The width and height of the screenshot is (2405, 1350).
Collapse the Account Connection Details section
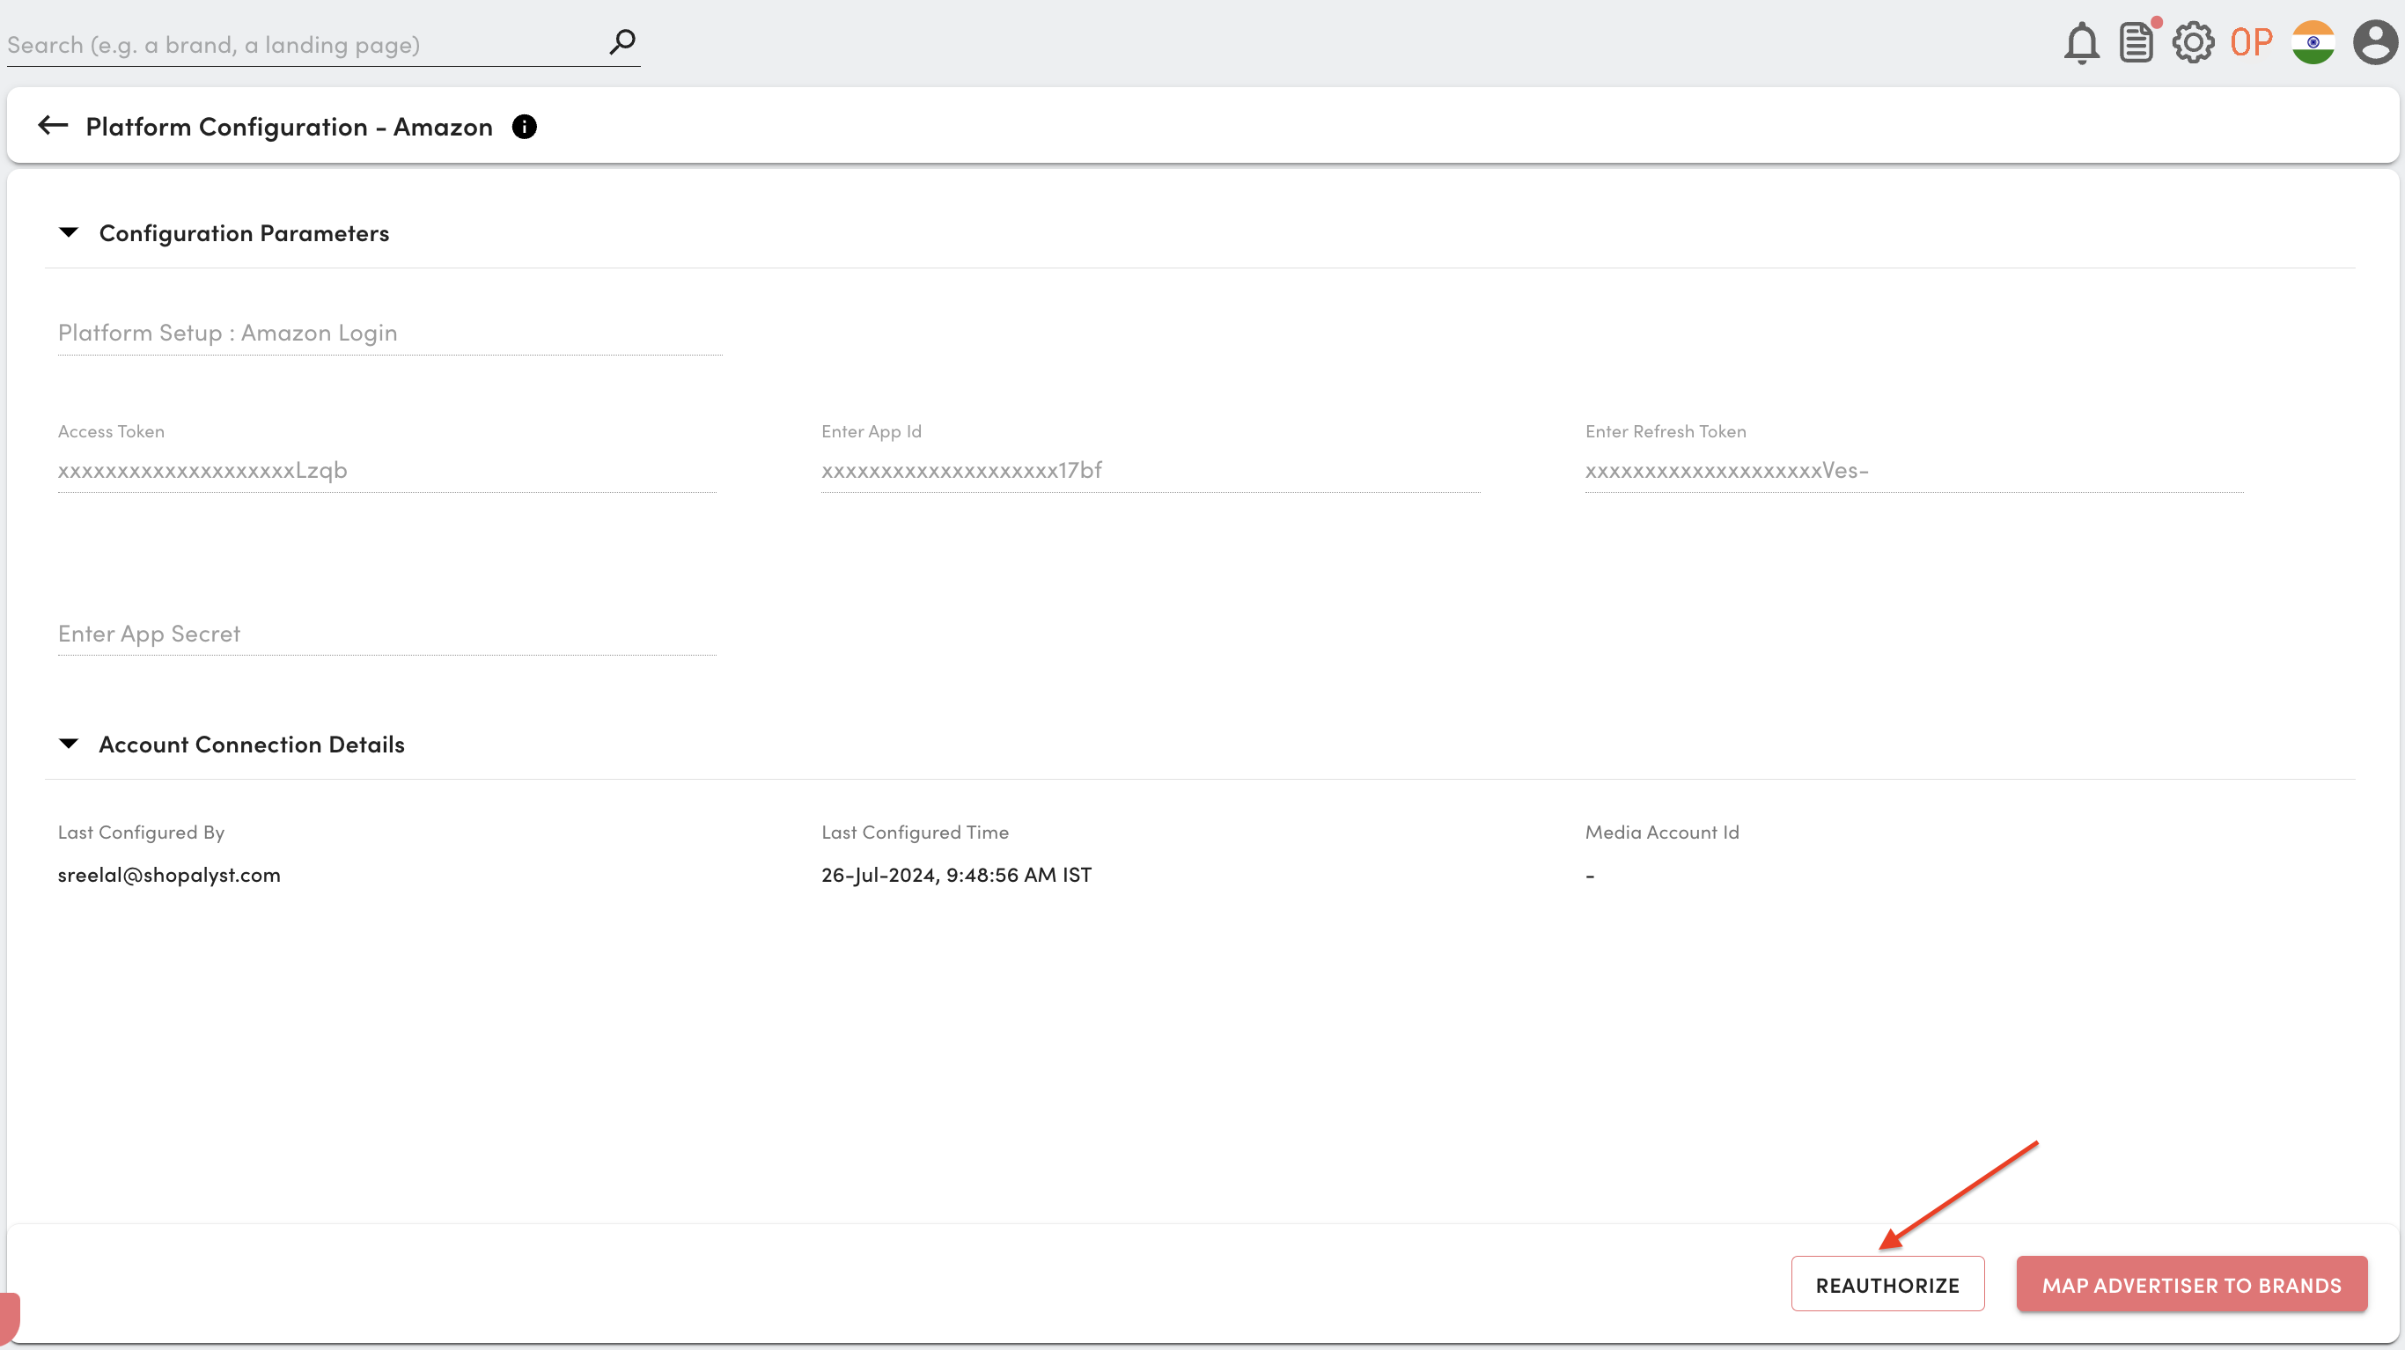click(x=69, y=745)
